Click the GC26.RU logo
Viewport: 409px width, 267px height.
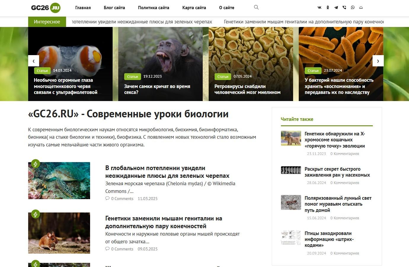(46, 8)
